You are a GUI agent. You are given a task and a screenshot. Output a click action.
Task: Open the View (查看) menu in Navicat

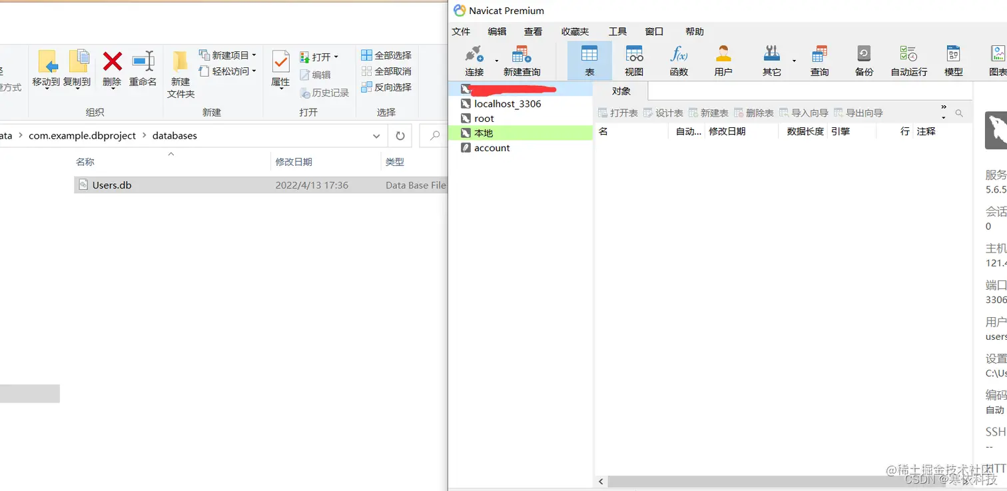click(x=533, y=31)
